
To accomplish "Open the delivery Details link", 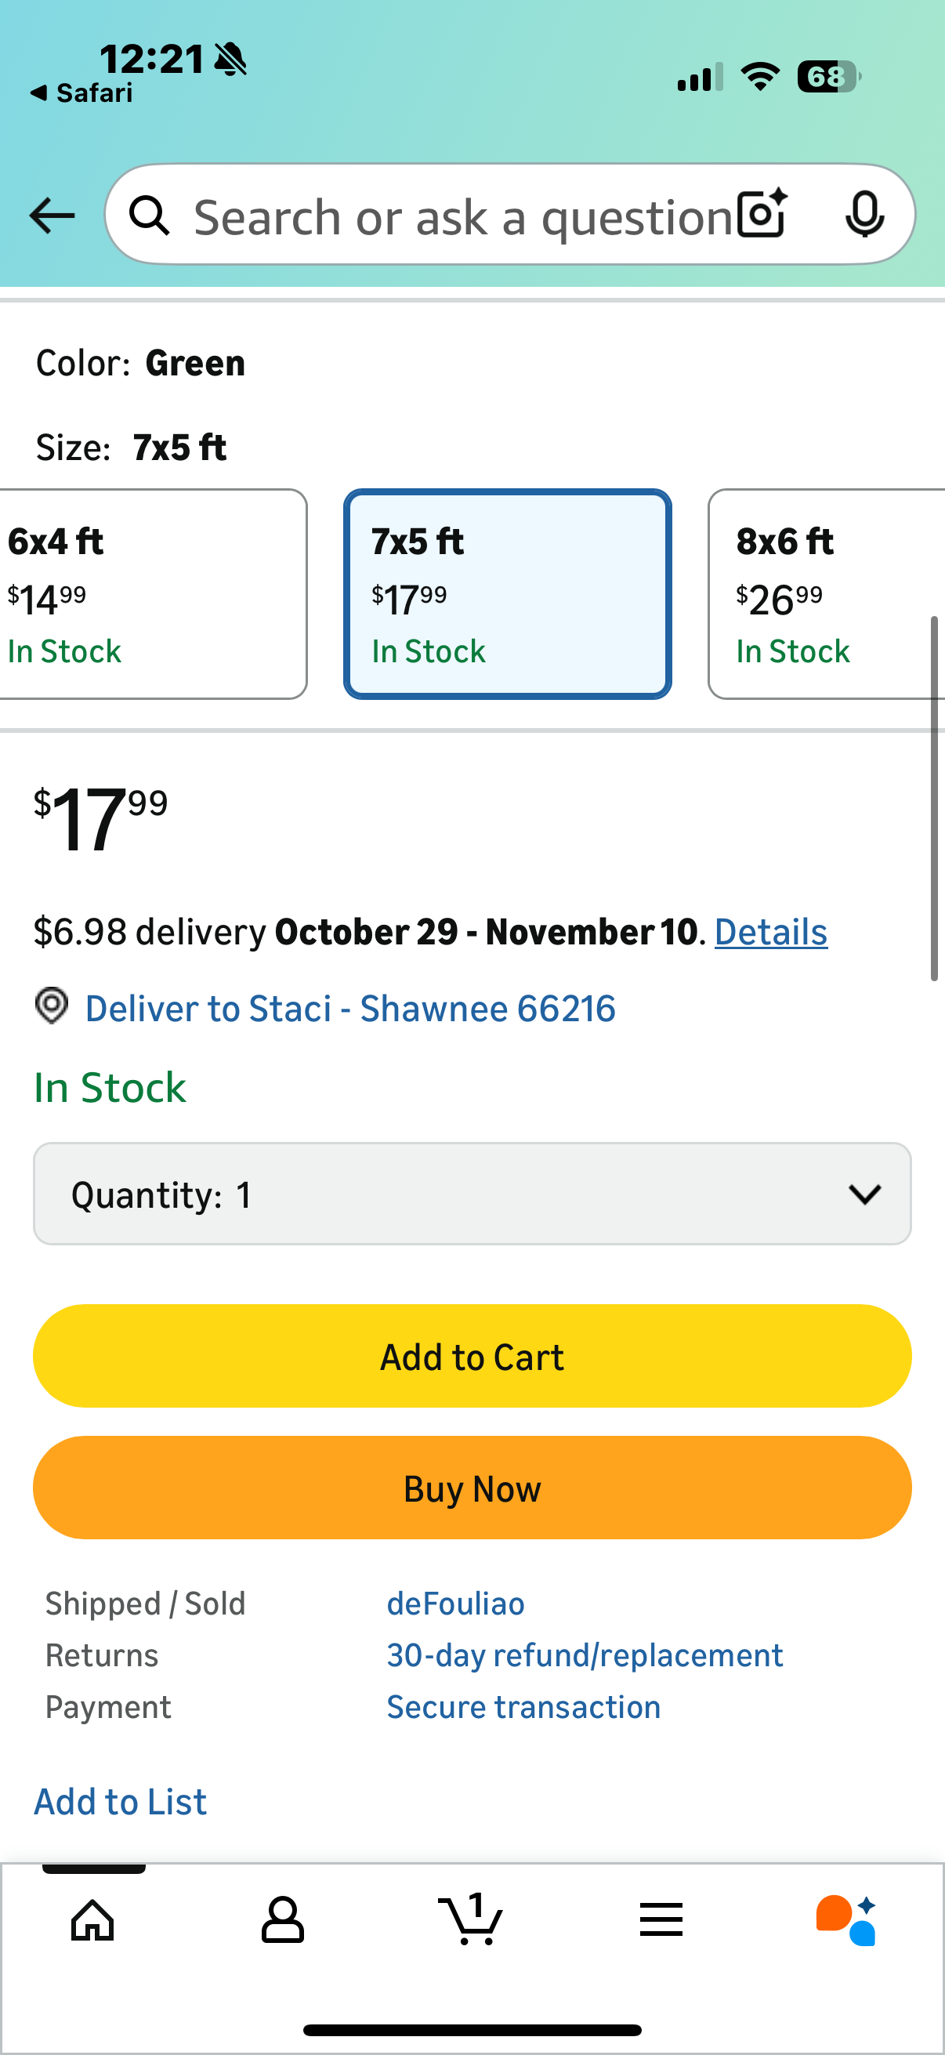I will tap(770, 932).
